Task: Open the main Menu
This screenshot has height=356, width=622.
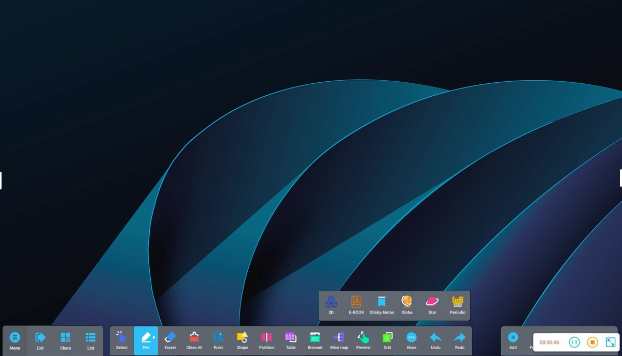Action: [15, 340]
